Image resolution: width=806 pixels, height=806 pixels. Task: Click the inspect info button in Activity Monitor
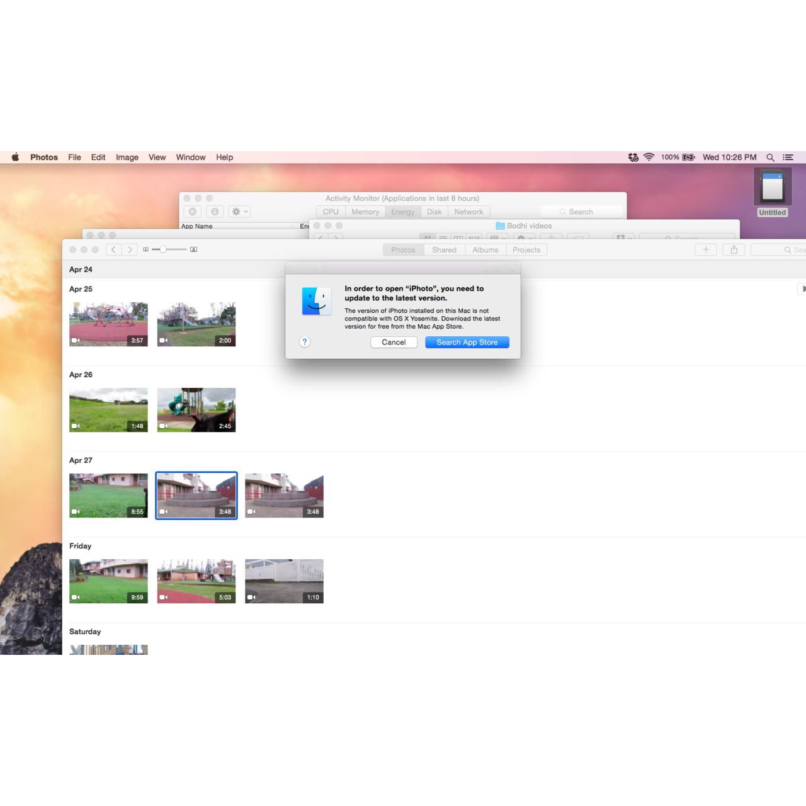[215, 212]
